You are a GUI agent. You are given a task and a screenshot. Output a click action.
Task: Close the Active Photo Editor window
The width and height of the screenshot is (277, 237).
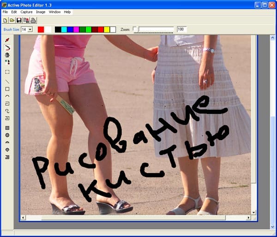tap(272, 5)
